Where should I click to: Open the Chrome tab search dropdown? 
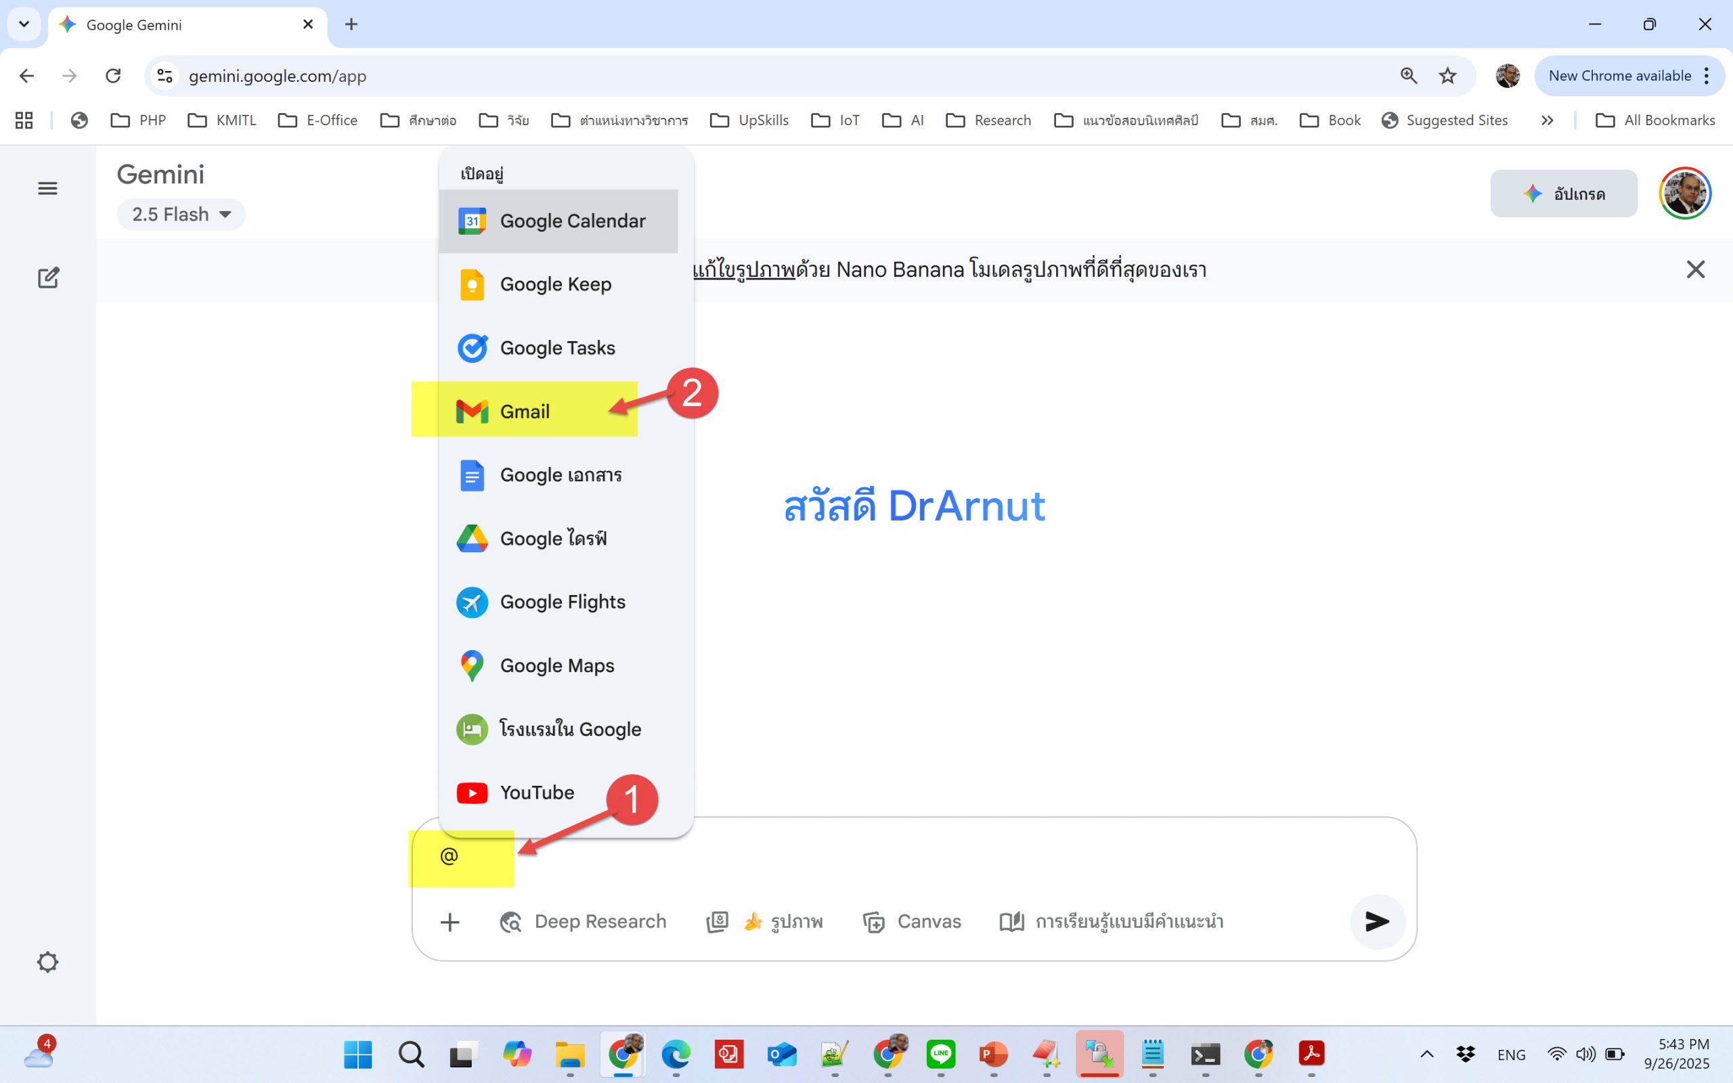pos(24,24)
